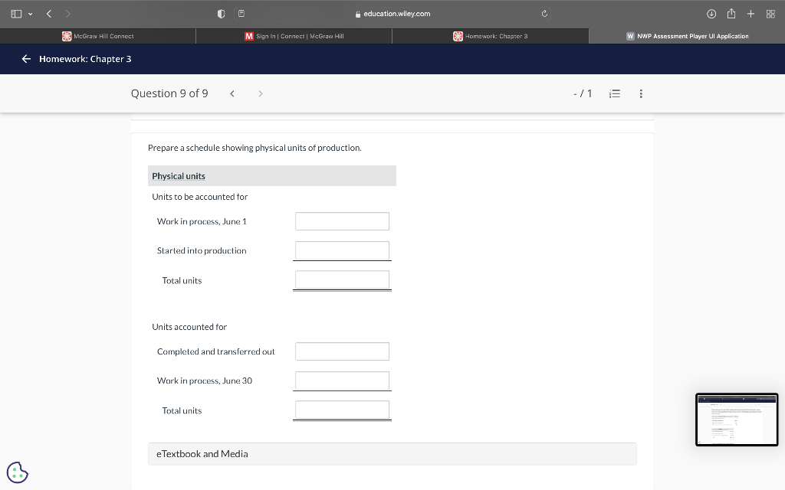The height and width of the screenshot is (490, 785).
Task: Open the three-dot more options menu
Action: (641, 93)
